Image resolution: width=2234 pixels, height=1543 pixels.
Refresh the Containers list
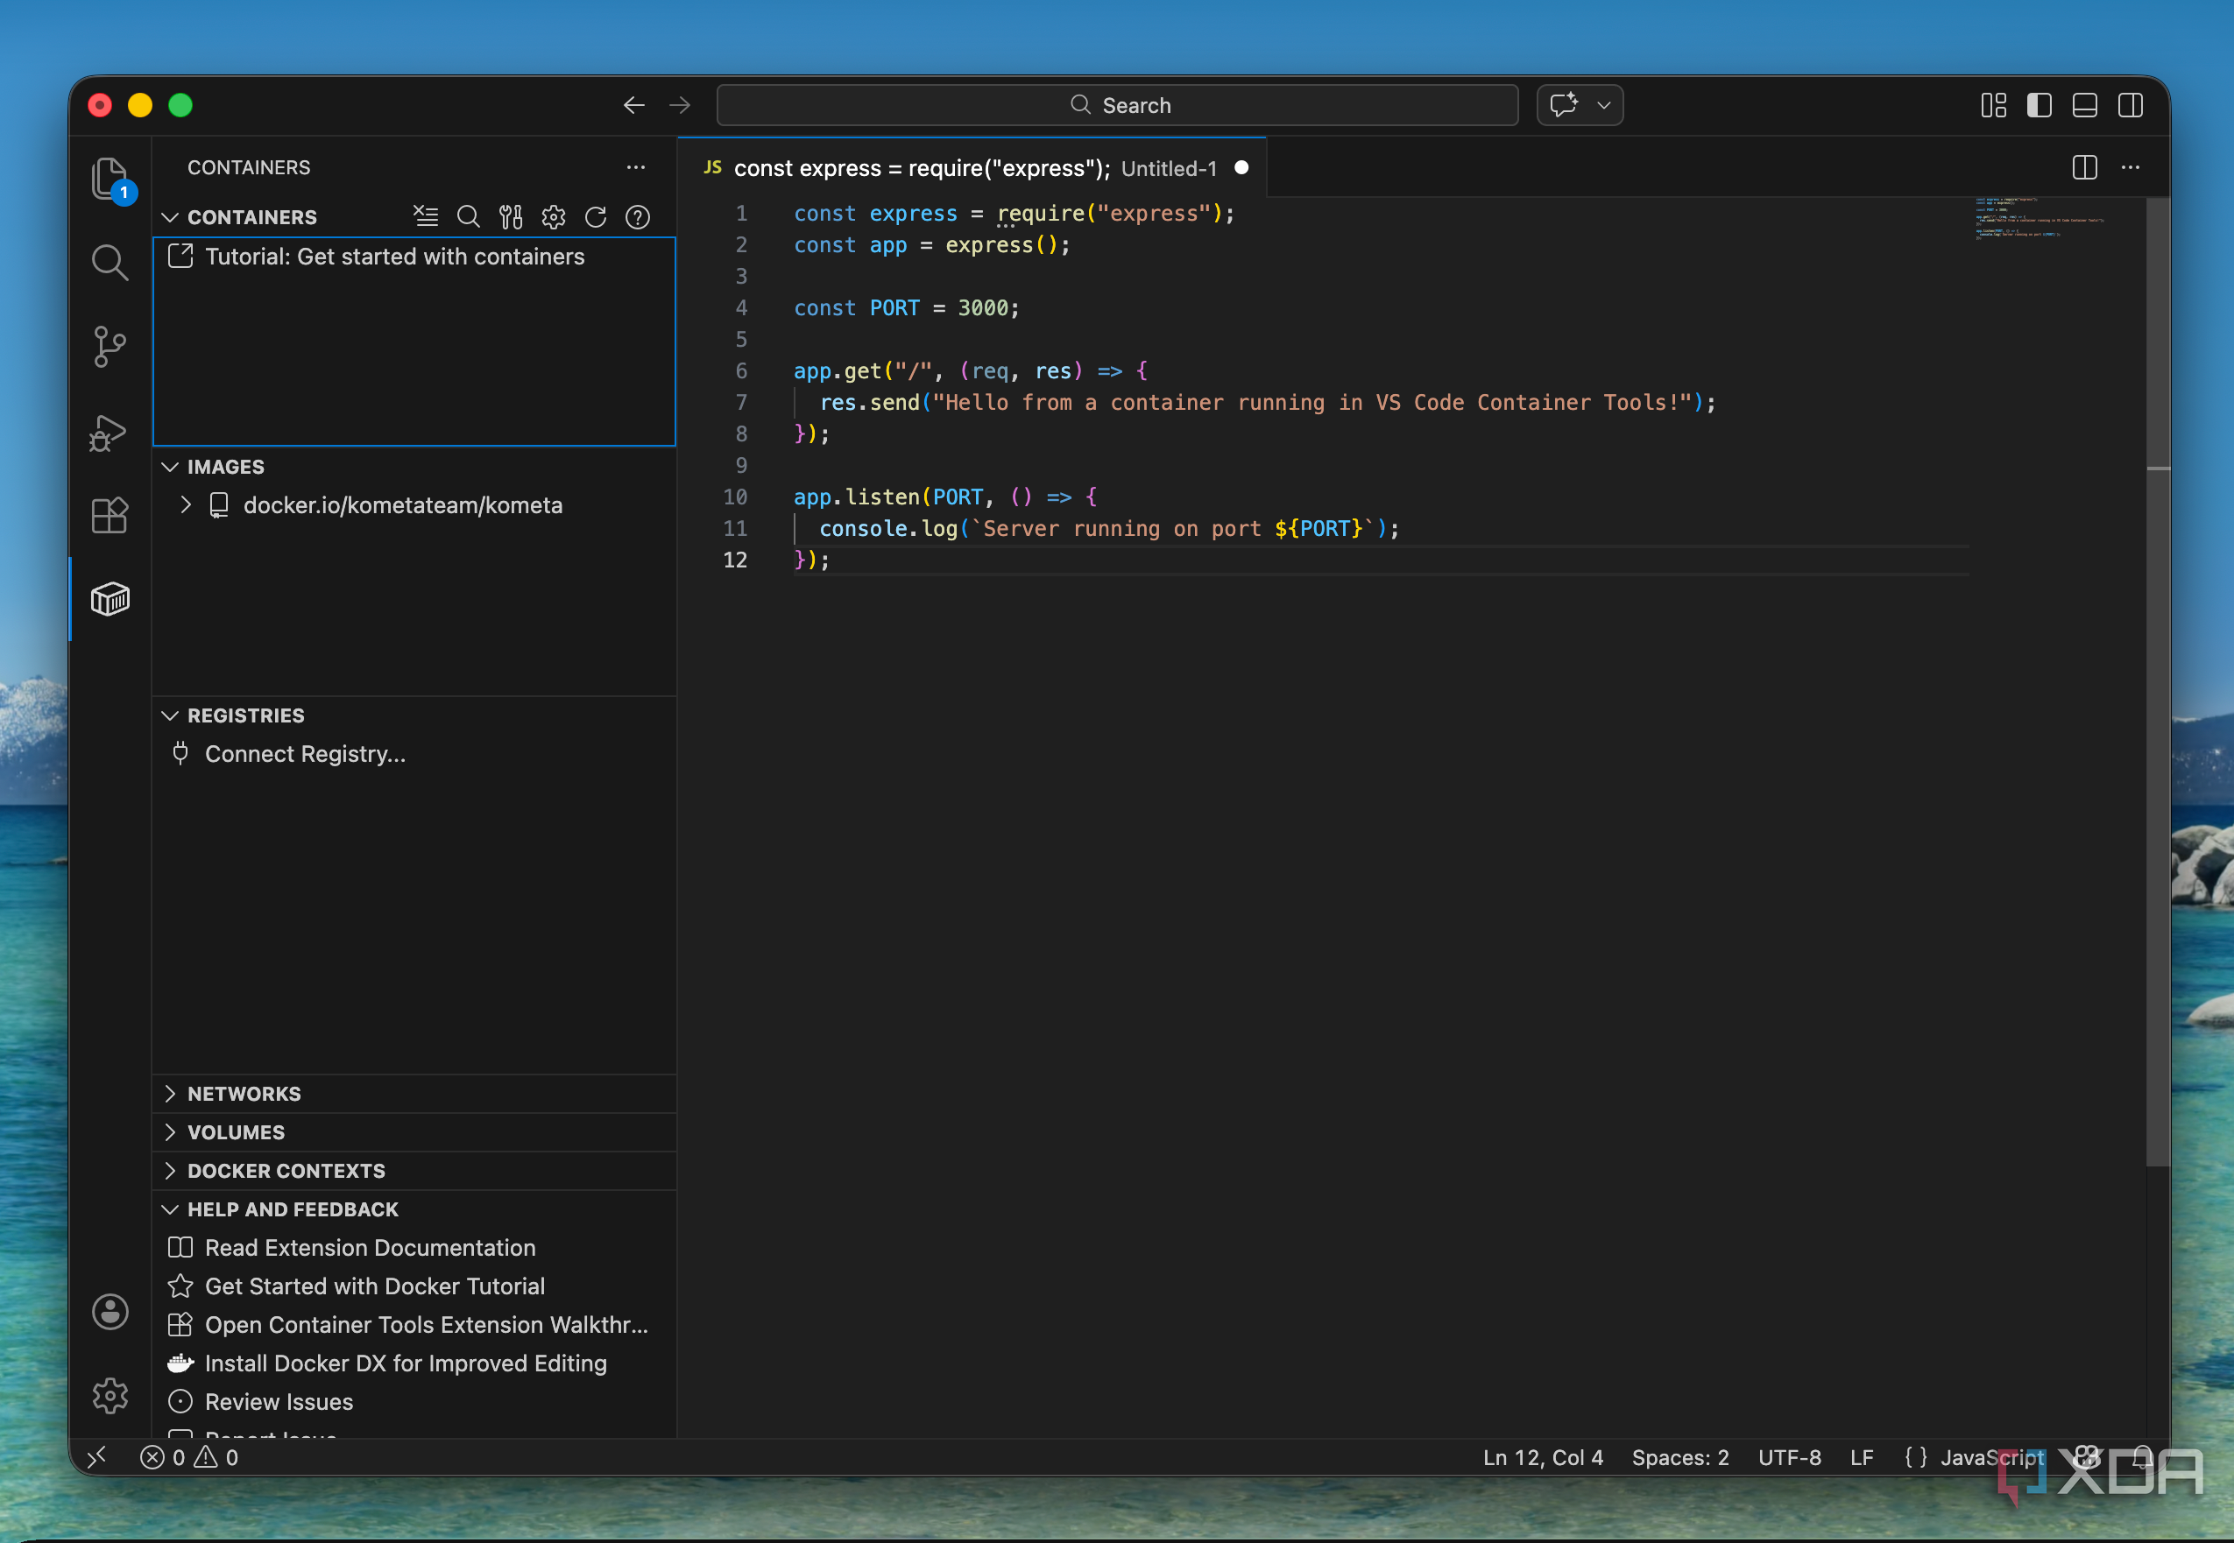point(596,216)
